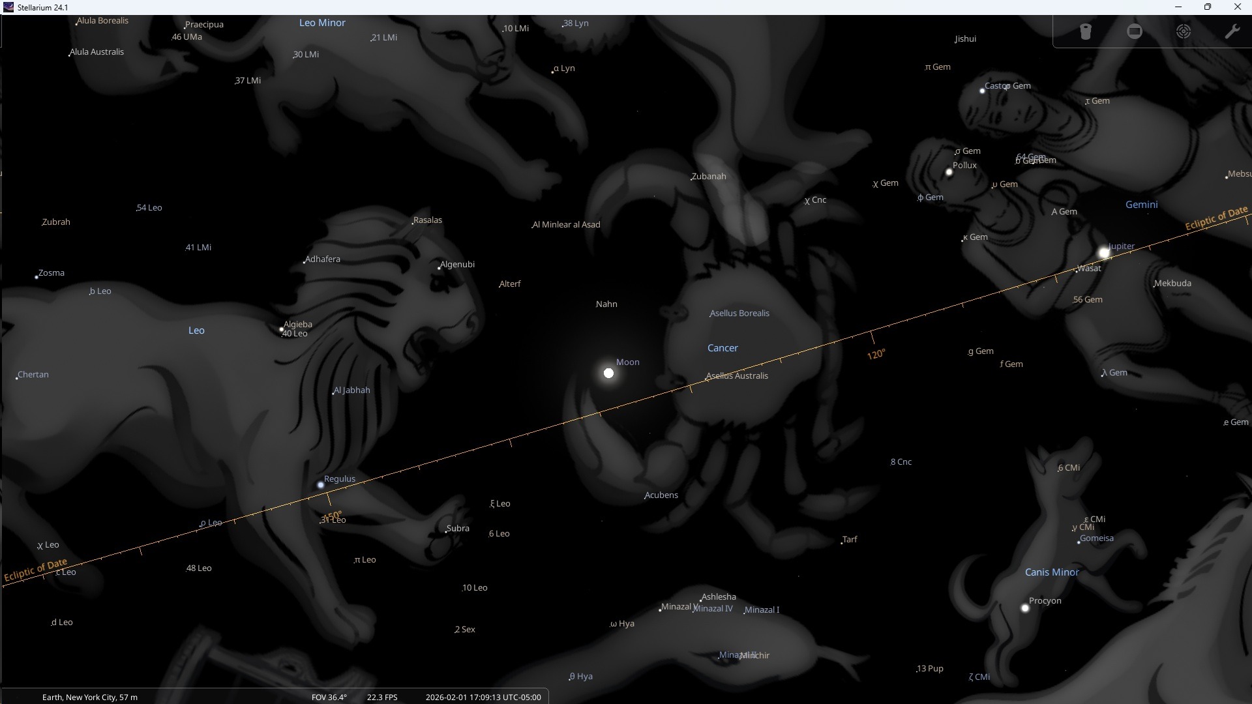Screen dimensions: 1252x704
Task: Restore down the Stellarium window
Action: (x=1208, y=7)
